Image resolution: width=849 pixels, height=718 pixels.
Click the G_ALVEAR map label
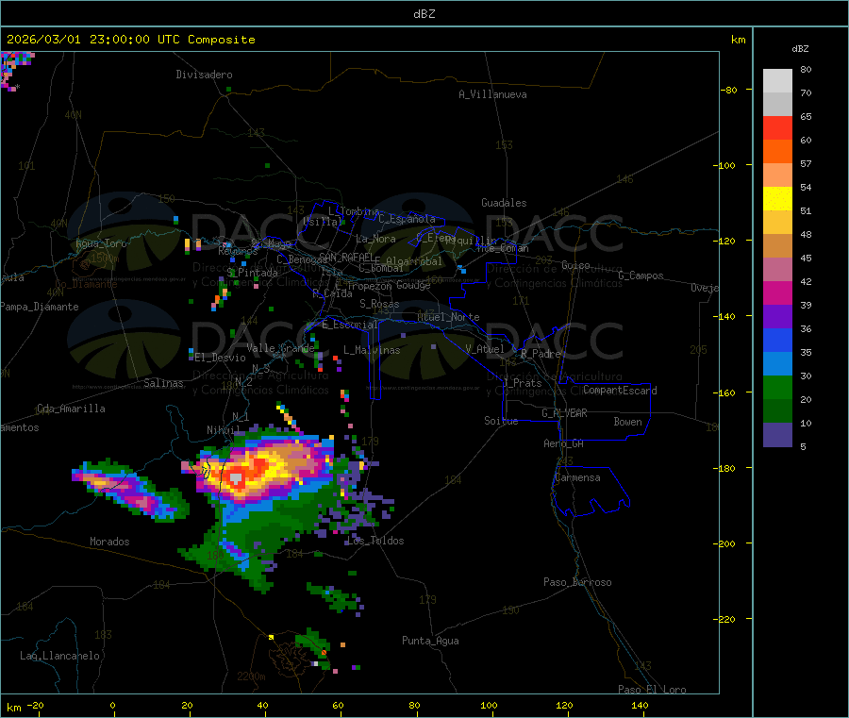pyautogui.click(x=564, y=413)
